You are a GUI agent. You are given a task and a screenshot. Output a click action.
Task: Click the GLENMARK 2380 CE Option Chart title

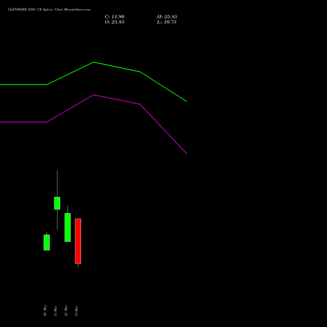coord(49,10)
